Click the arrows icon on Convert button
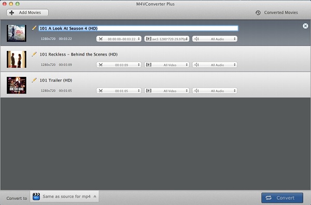This screenshot has height=205, width=311. point(268,198)
